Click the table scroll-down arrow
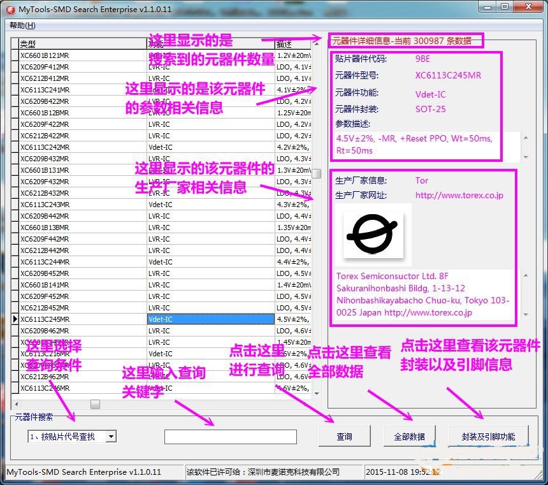 pos(317,394)
